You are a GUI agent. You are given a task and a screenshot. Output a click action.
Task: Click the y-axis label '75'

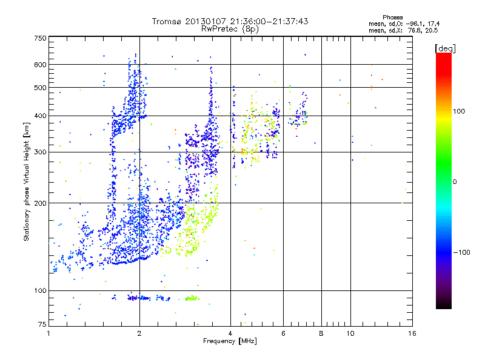click(x=42, y=324)
